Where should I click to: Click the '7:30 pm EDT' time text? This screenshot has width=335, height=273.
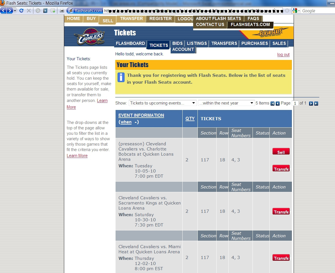(x=149, y=225)
